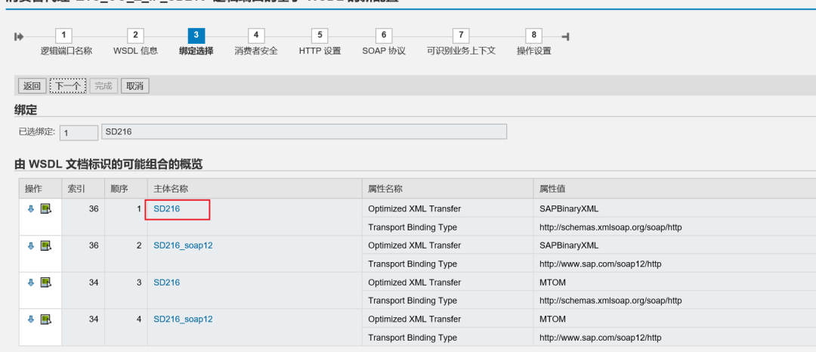Viewport: 816px width, 352px height.
Task: Click Transport Binding Type in order 2 row
Action: coord(413,264)
